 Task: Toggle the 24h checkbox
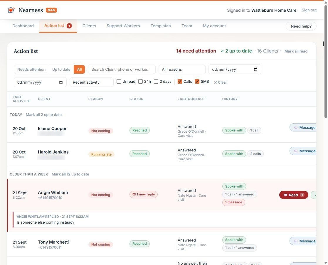tap(140, 81)
